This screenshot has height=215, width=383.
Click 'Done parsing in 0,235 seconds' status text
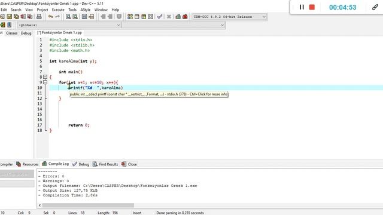pos(180,213)
